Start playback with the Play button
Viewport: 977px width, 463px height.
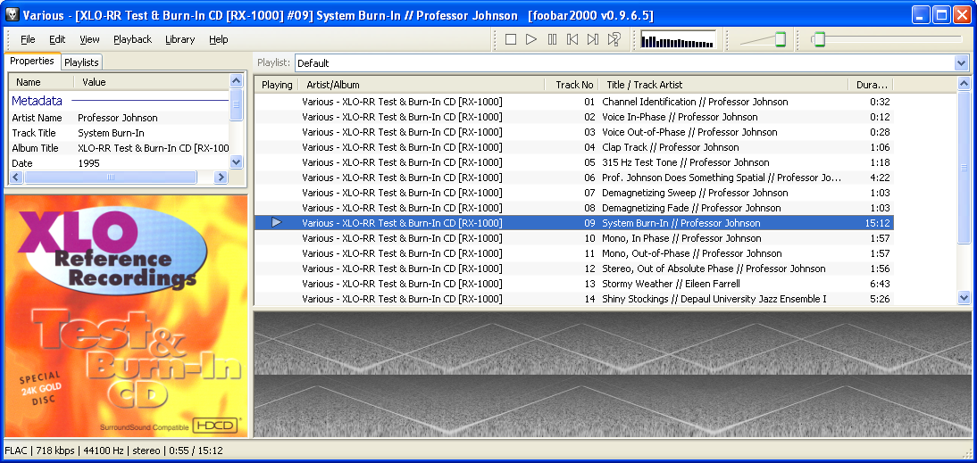[x=530, y=40]
